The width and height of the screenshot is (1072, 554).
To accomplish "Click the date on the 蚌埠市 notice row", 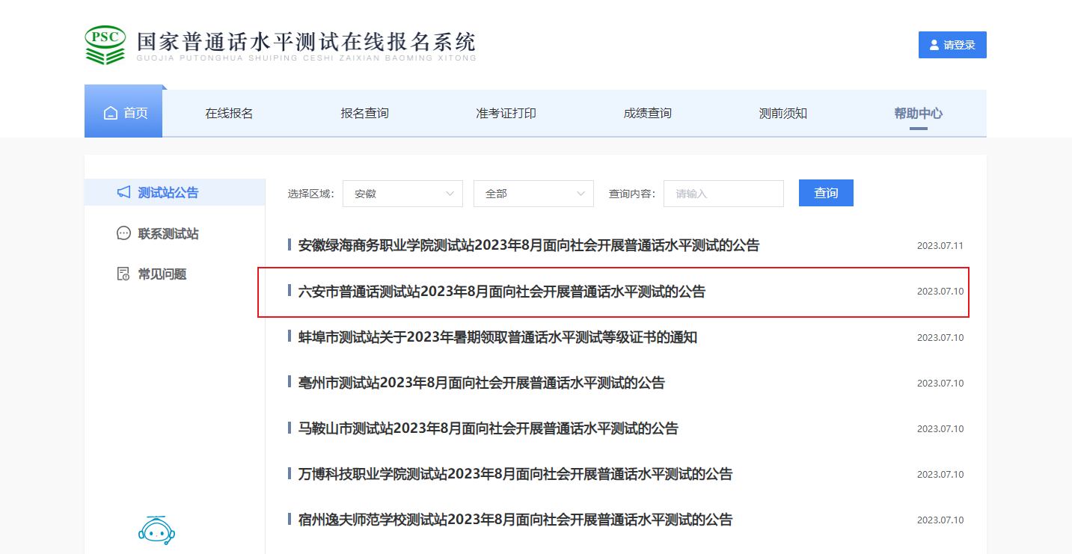I will coord(940,338).
